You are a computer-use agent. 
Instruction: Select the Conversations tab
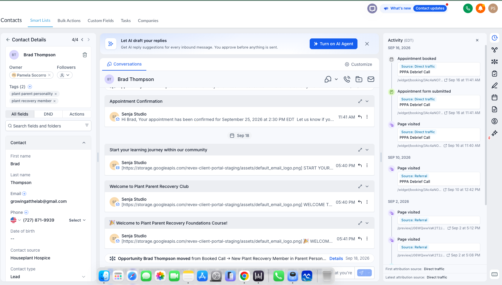(124, 64)
